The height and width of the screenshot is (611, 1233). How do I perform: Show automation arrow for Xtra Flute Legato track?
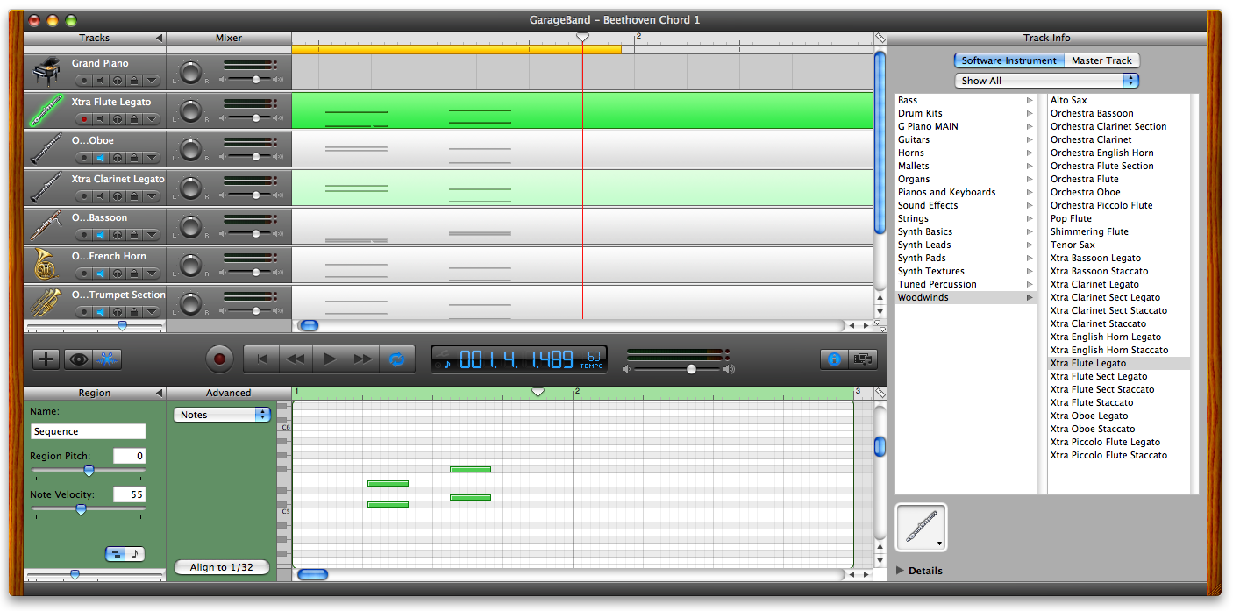(x=151, y=119)
